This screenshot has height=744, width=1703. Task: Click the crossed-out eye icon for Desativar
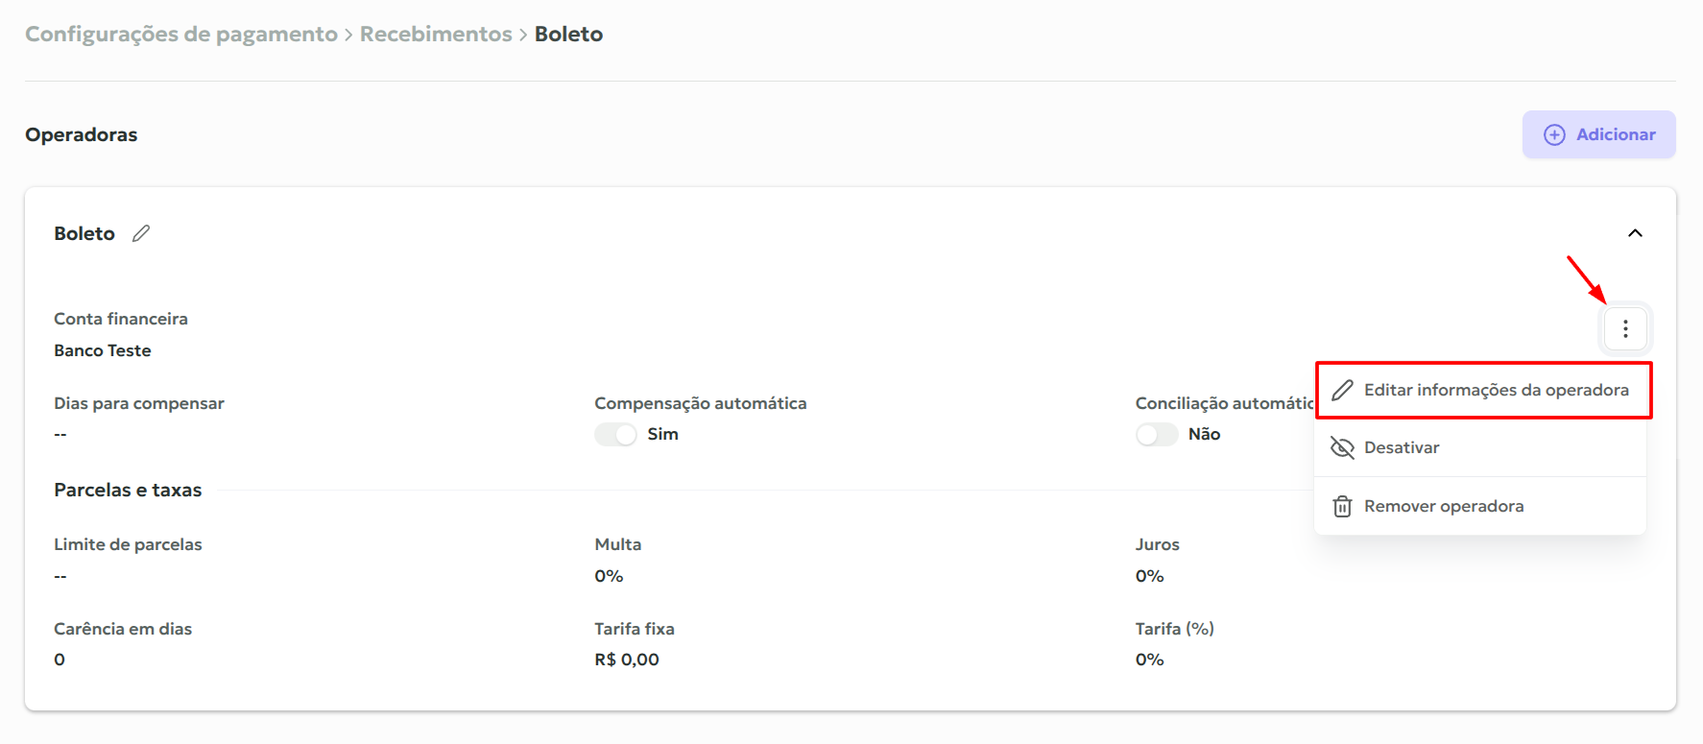1342,448
